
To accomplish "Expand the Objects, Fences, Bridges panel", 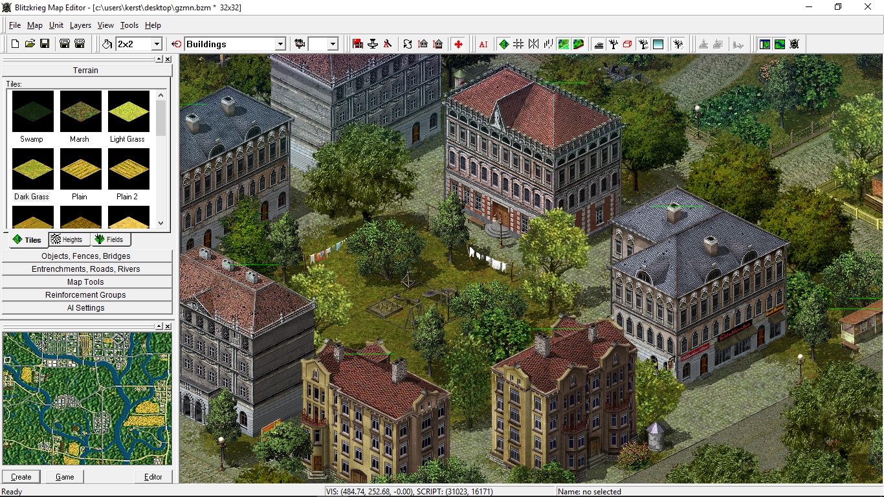I will pyautogui.click(x=87, y=256).
